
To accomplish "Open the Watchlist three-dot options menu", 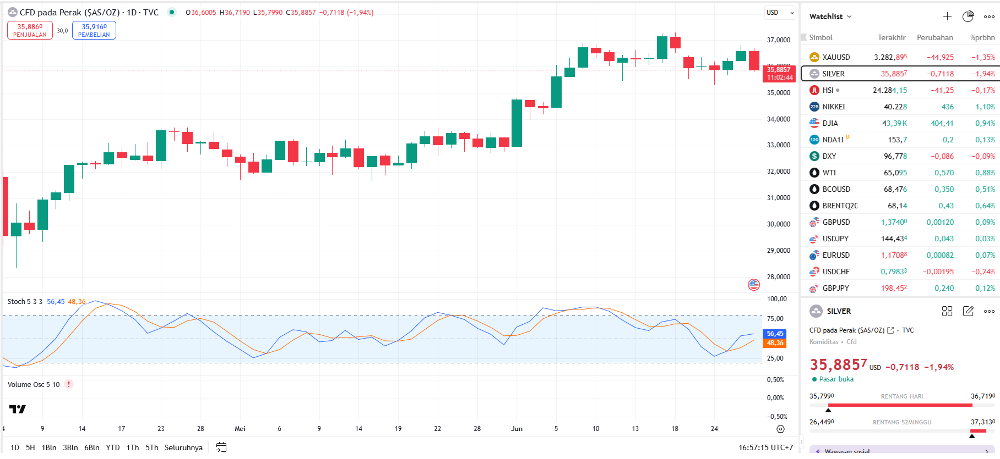I will coord(989,16).
